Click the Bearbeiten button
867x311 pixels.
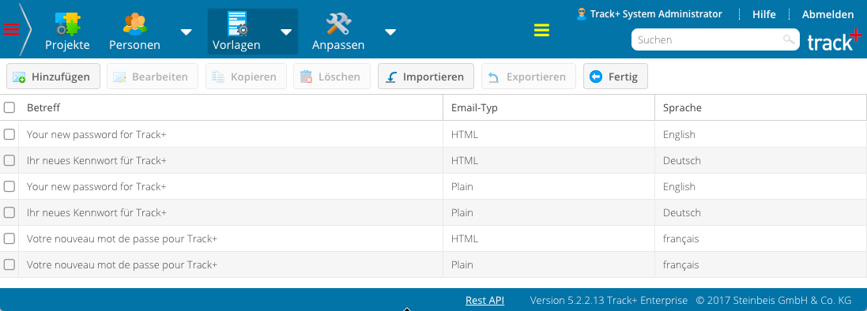pyautogui.click(x=152, y=77)
